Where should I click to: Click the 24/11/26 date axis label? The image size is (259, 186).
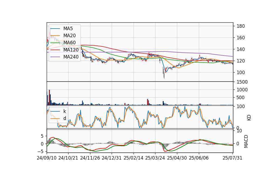click(90, 158)
